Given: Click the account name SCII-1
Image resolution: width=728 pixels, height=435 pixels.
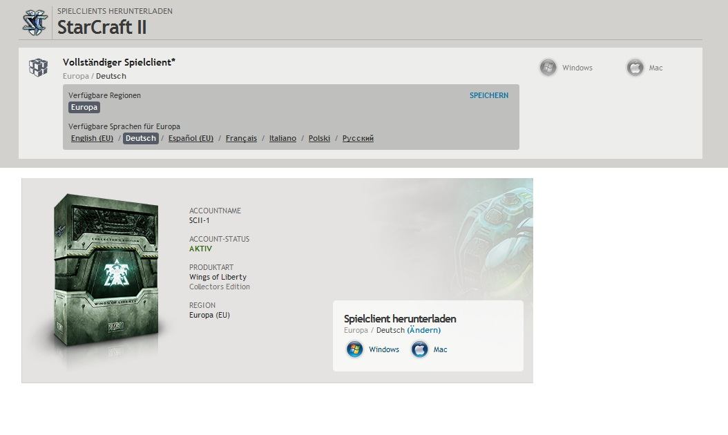Looking at the screenshot, I should tap(199, 220).
